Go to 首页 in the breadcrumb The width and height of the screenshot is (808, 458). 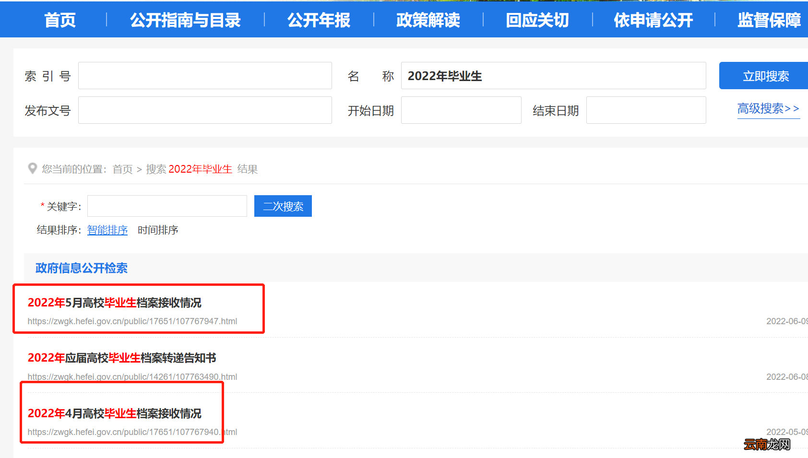click(122, 169)
